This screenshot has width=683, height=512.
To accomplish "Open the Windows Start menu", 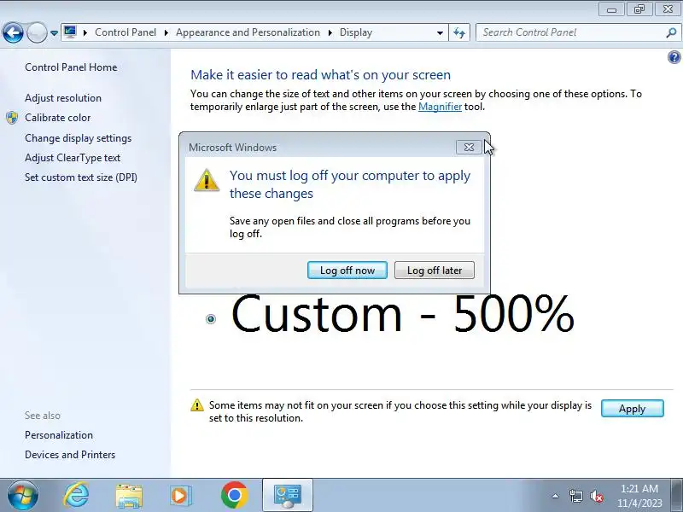I will pyautogui.click(x=23, y=496).
